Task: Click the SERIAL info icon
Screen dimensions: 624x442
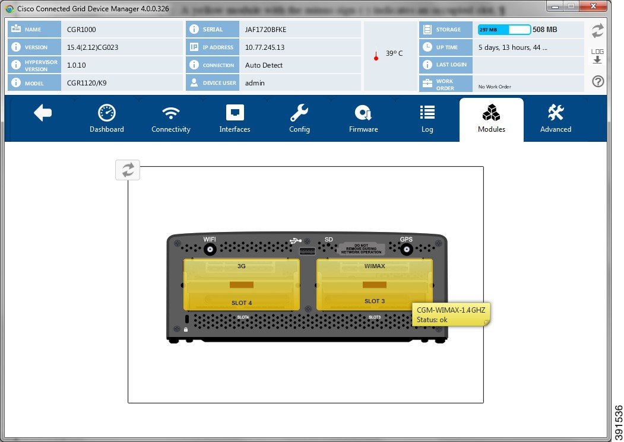Action: click(x=194, y=29)
